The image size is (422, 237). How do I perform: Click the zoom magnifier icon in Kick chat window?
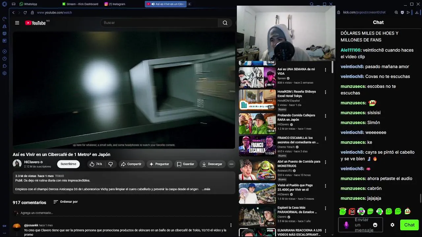click(396, 13)
